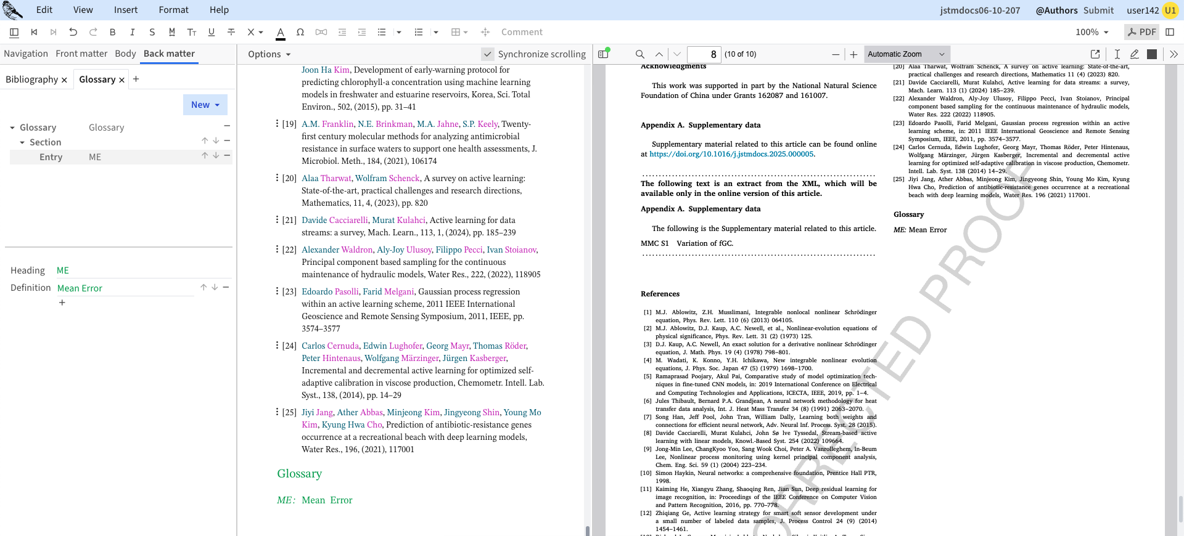Image resolution: width=1184 pixels, height=536 pixels.
Task: Toggle underline formatting
Action: coord(211,32)
